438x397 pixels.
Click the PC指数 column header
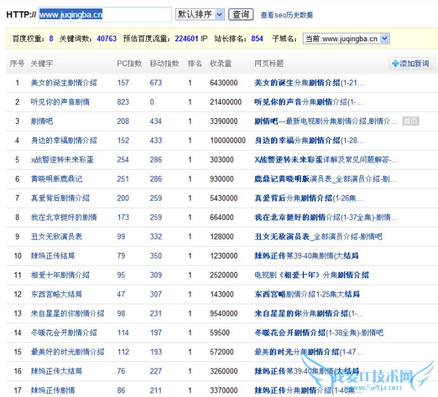[x=129, y=64]
